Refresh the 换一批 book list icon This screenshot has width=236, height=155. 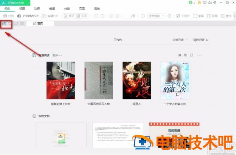tap(192, 55)
